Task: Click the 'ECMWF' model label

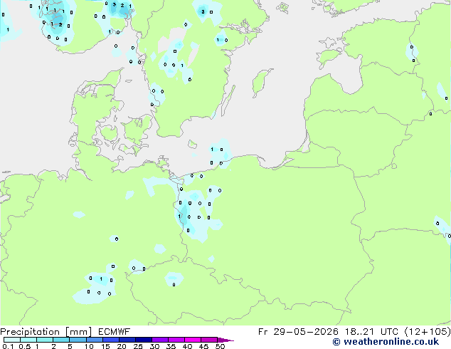Action: pos(115,332)
